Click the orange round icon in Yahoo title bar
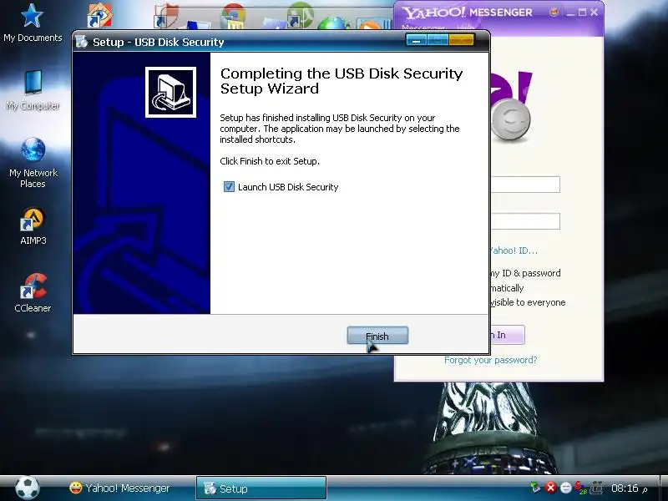This screenshot has width=668, height=501. pos(554,12)
